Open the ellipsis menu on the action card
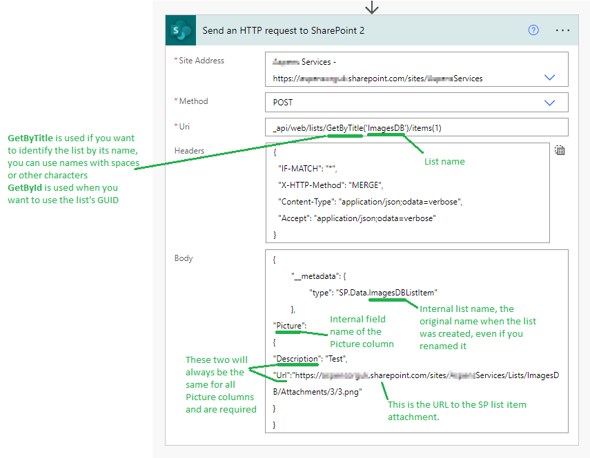Image resolution: width=590 pixels, height=458 pixels. pos(563,30)
